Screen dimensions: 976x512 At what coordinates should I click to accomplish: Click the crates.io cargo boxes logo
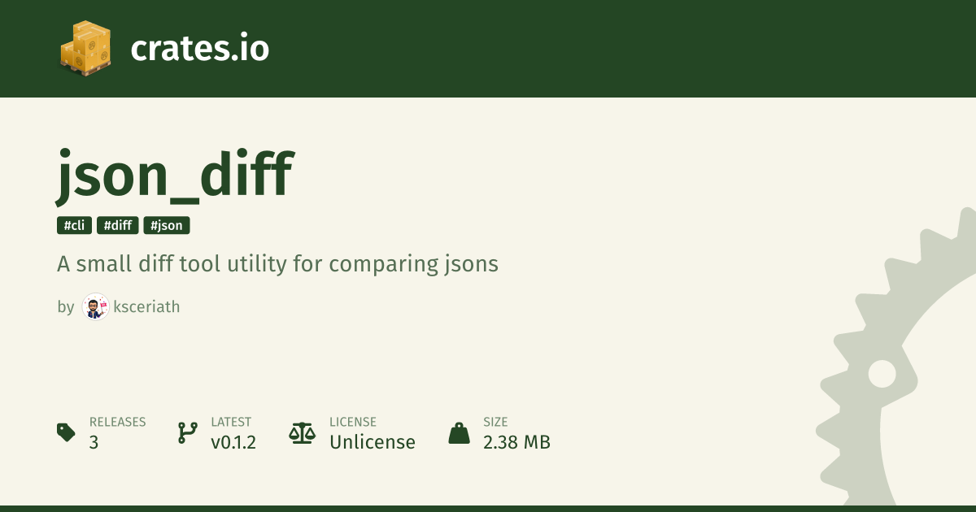coord(85,47)
